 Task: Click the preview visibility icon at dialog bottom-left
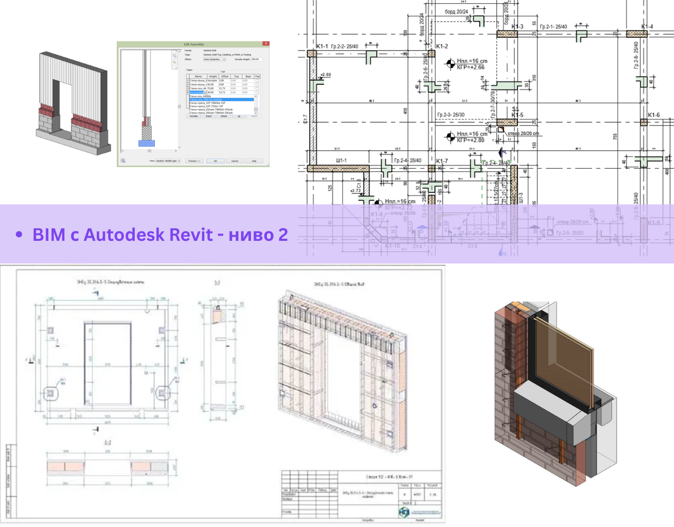(123, 161)
